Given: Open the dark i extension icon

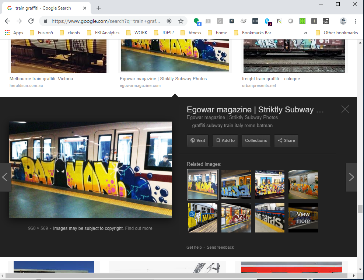Looking at the screenshot, I should 314,21.
